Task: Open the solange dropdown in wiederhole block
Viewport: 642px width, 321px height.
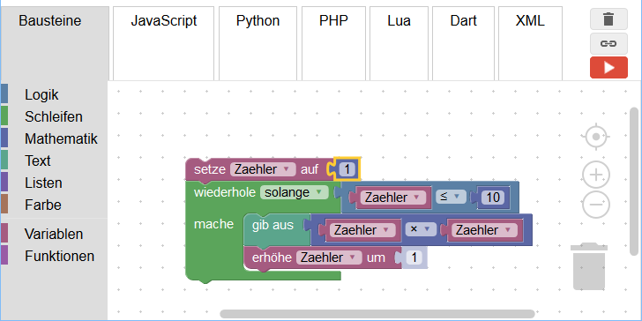Action: [x=295, y=192]
